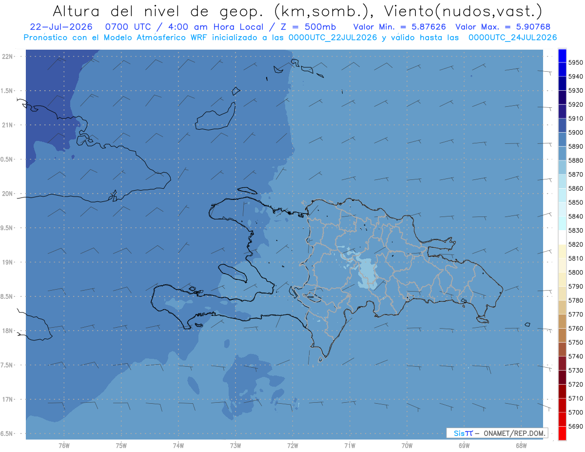Screen dimensions: 585x452
Task: Click the '0000UTC_24JUL2026' valid-until time
Action: [x=513, y=38]
